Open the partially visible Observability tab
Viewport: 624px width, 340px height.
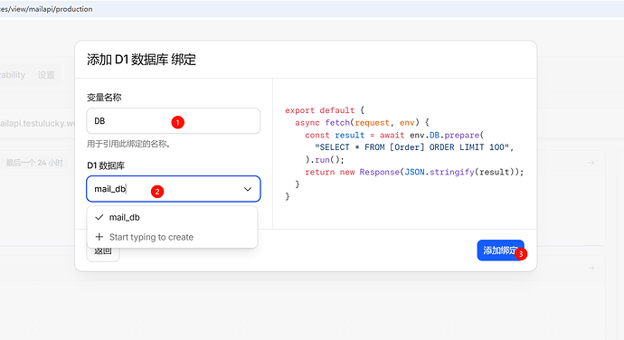[13, 75]
